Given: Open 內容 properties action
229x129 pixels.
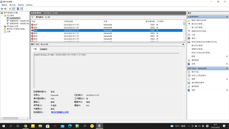Looking at the screenshot, I should point(193,35).
